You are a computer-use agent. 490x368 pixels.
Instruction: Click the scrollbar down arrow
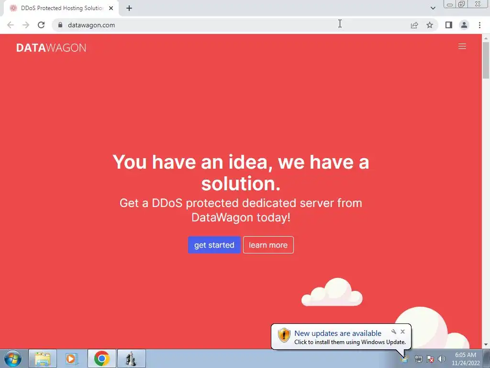486,345
